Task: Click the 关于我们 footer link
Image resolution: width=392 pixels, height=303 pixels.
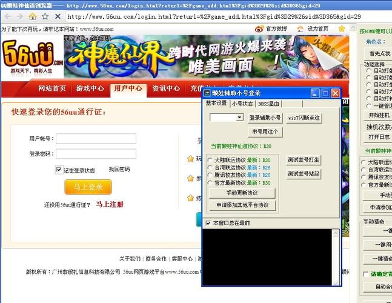Action: click(x=130, y=259)
